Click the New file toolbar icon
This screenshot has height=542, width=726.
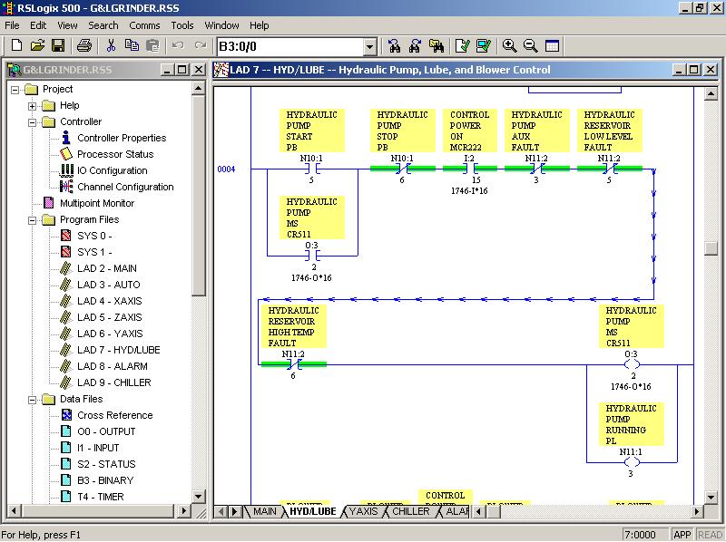coord(16,45)
